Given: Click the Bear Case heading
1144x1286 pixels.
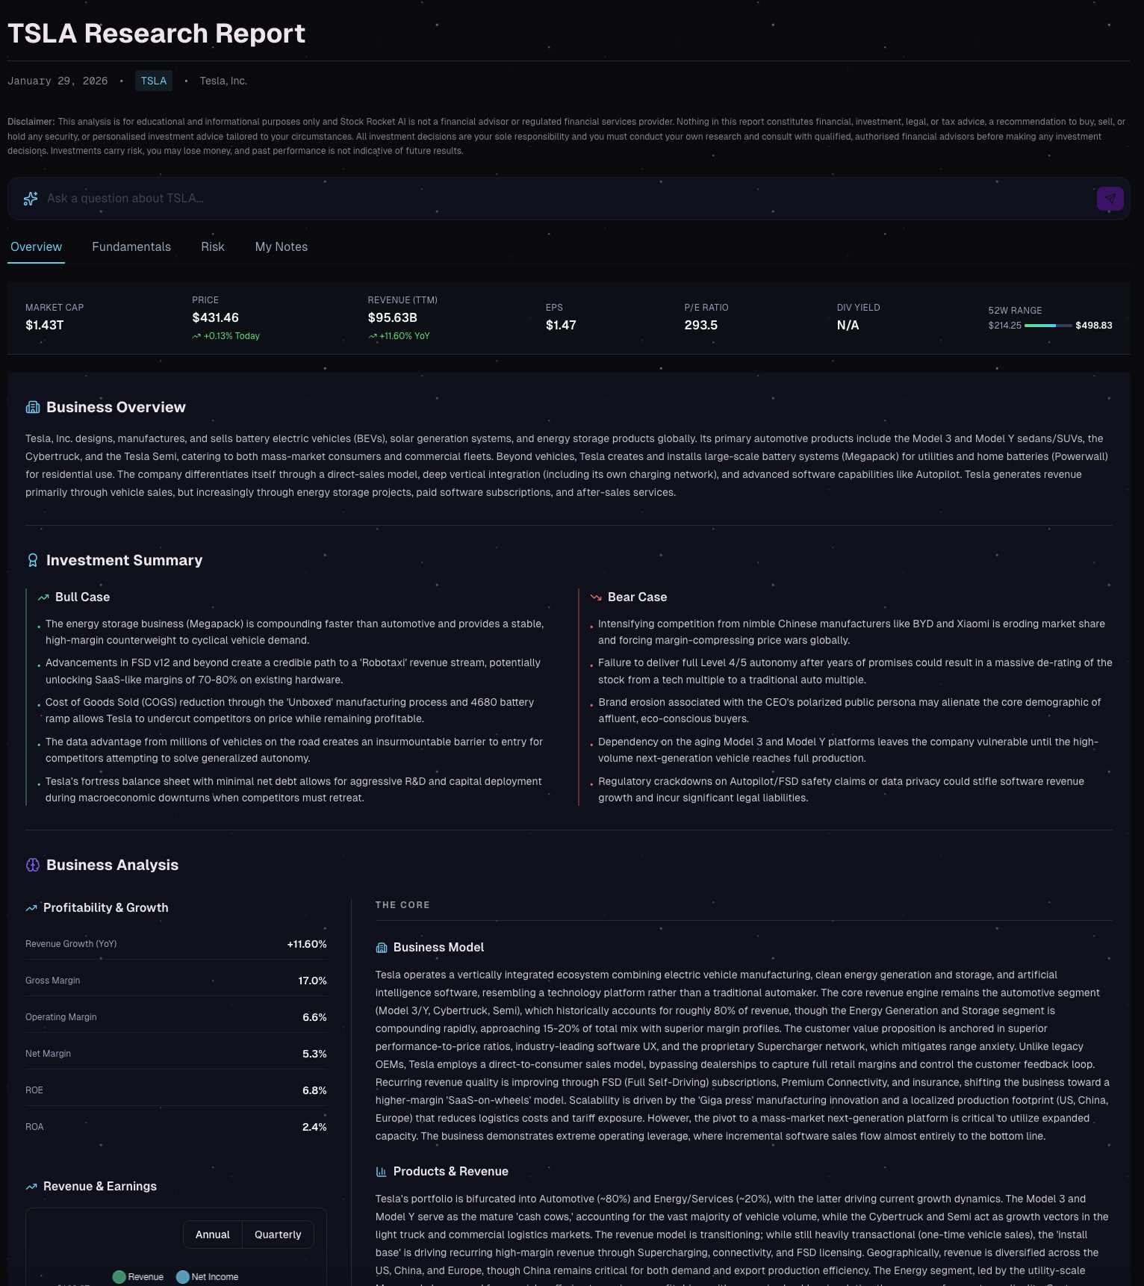Looking at the screenshot, I should [x=638, y=597].
